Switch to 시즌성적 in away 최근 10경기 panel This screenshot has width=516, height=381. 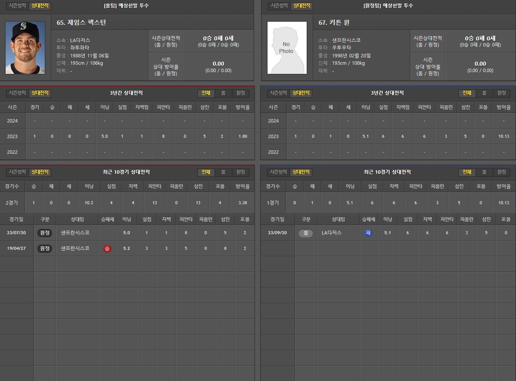278,172
